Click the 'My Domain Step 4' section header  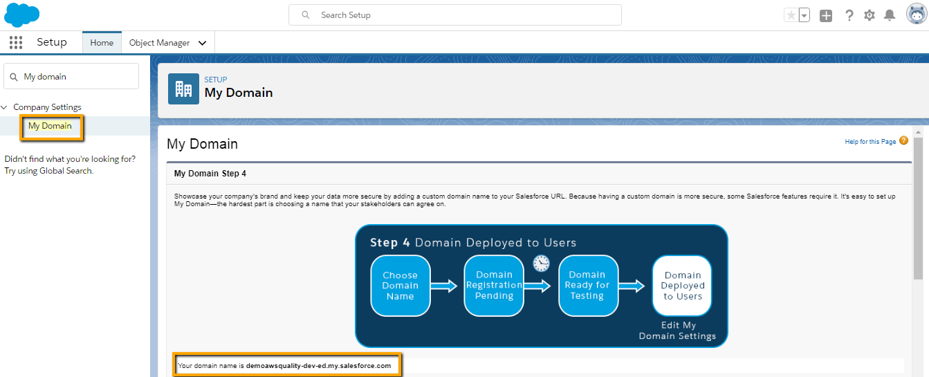[210, 174]
